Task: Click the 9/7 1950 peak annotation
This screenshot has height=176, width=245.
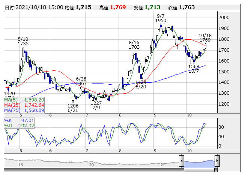Action: coord(161,18)
